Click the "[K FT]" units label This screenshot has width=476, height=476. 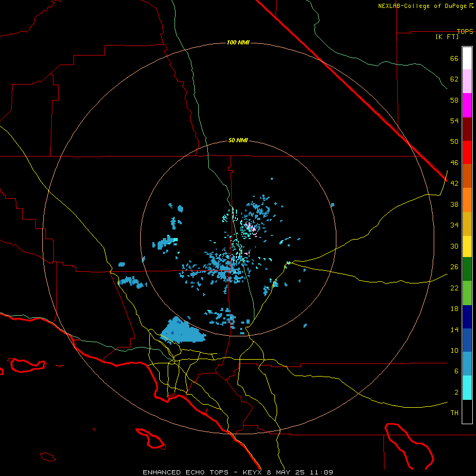click(447, 37)
